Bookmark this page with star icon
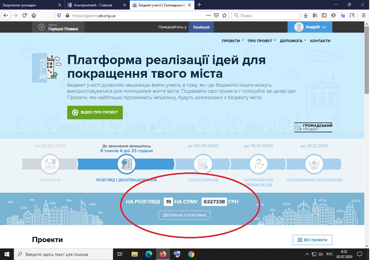Viewport: 379px width, 260px height. point(224,16)
